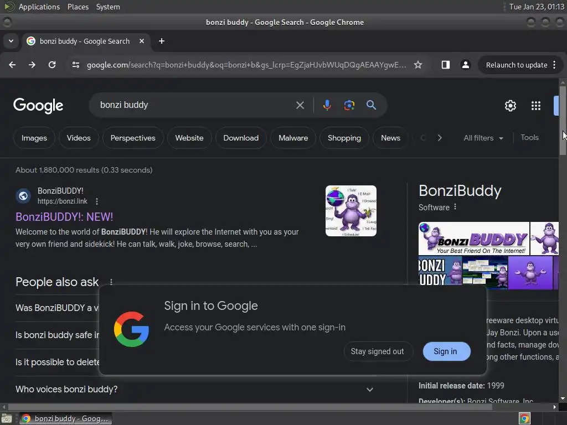Viewport: 567px width, 425px height.
Task: Click Stay signed out button
Action: pos(377,351)
